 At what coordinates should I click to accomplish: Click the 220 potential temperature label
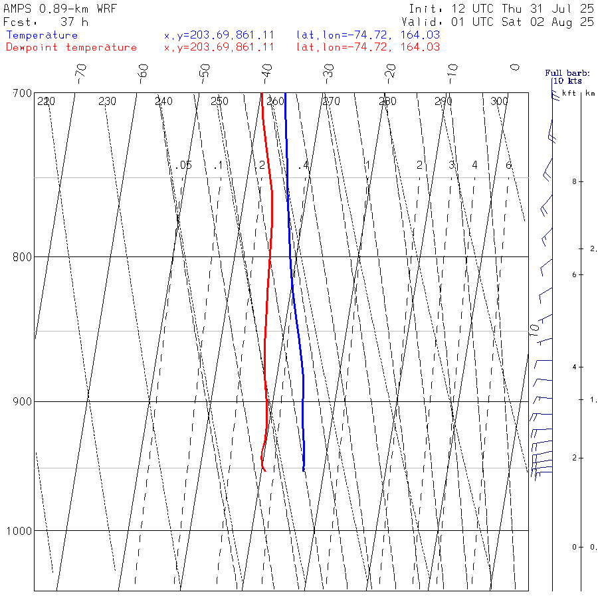pyautogui.click(x=46, y=102)
